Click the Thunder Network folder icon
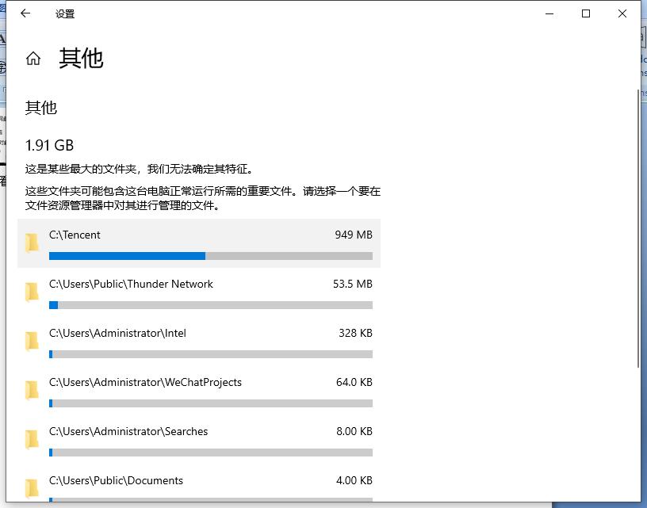This screenshot has height=508, width=647. point(32,293)
